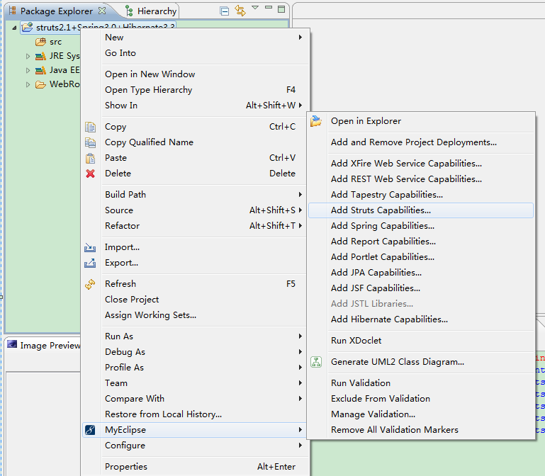
Task: Minimize the Package Explorer panel
Action: point(269,7)
